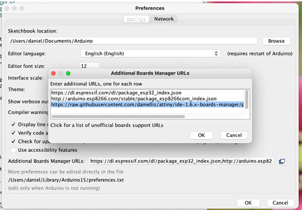Toggle the Verify code after upload checkbox
Screen dimensions: 302x210
click(13, 133)
